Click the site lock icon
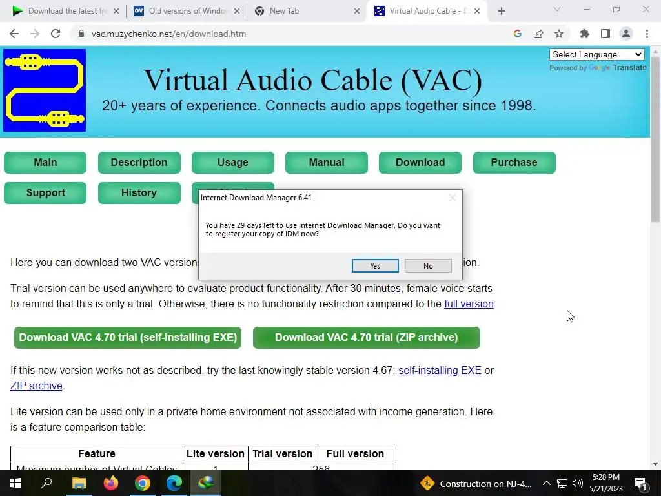The height and width of the screenshot is (496, 661). click(x=81, y=34)
